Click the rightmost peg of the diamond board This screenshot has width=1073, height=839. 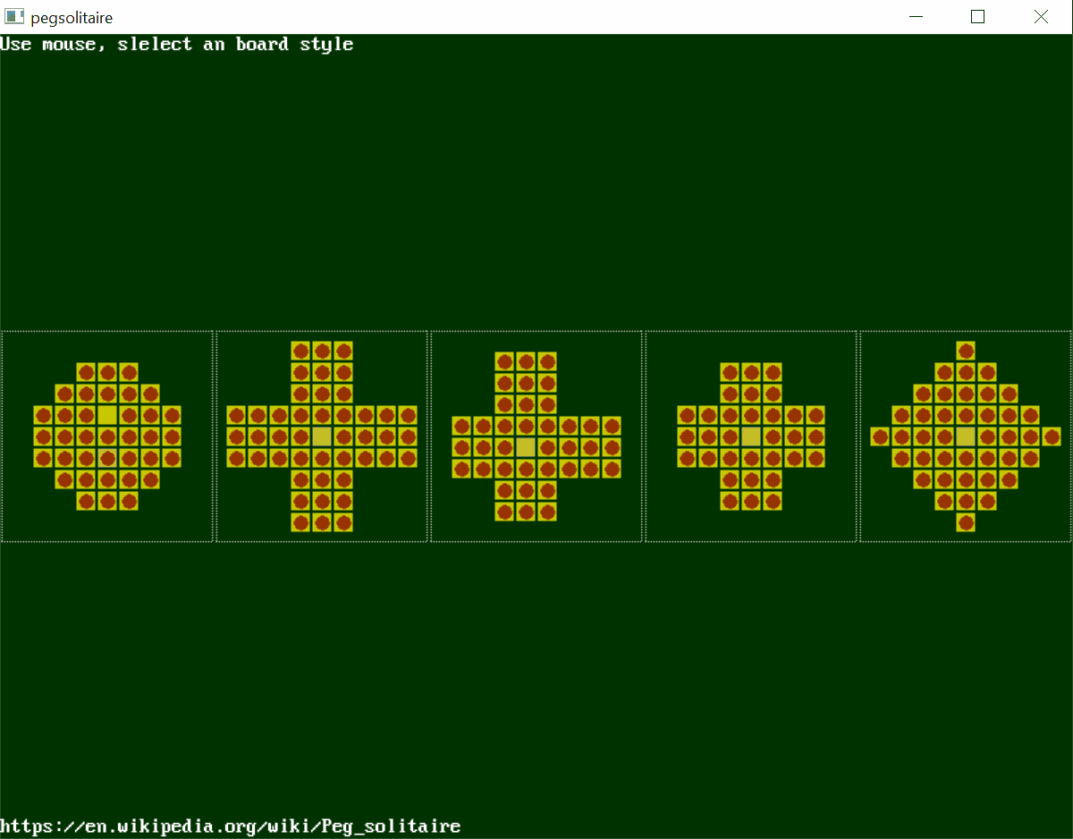1052,436
